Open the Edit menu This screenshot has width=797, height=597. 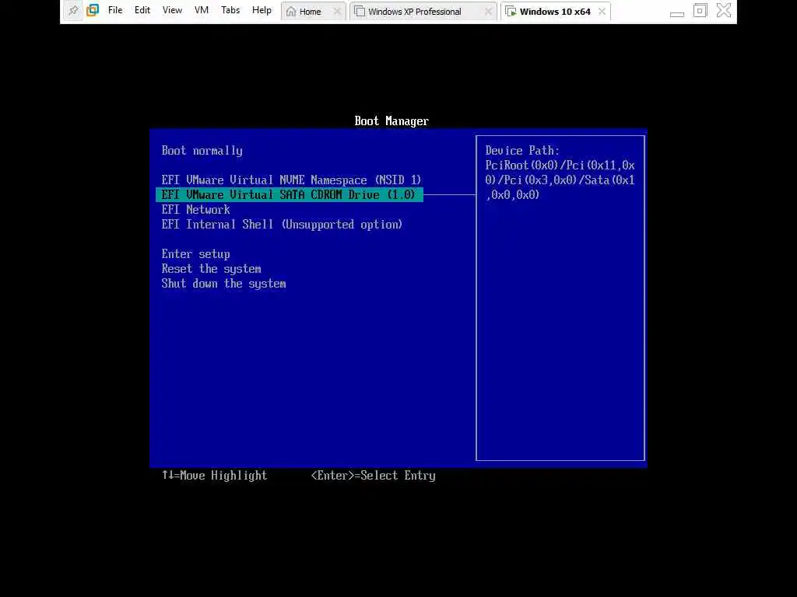coord(142,10)
